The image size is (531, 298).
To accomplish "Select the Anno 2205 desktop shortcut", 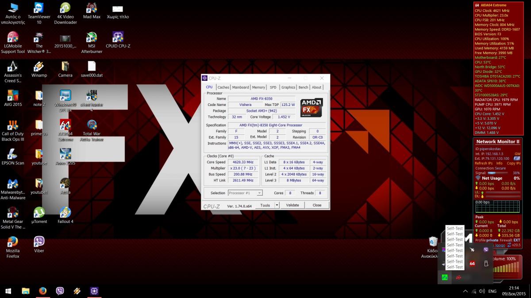I will [x=65, y=156].
